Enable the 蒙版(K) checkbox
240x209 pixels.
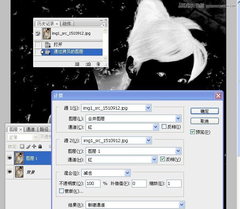61,191
